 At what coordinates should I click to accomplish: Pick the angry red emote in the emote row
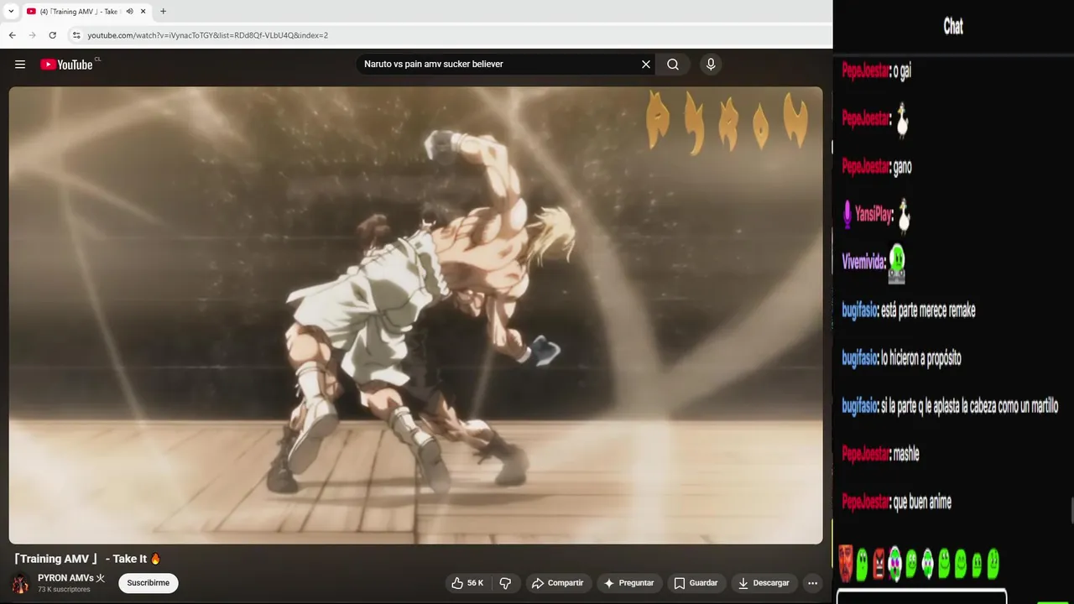click(x=878, y=564)
